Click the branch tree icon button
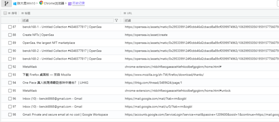The height and width of the screenshot is (122, 279). [x=6, y=3]
